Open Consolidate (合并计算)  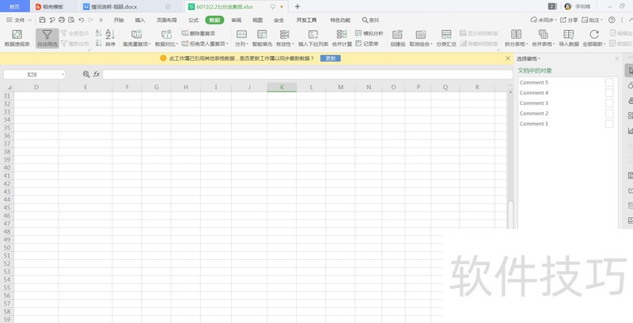[342, 39]
